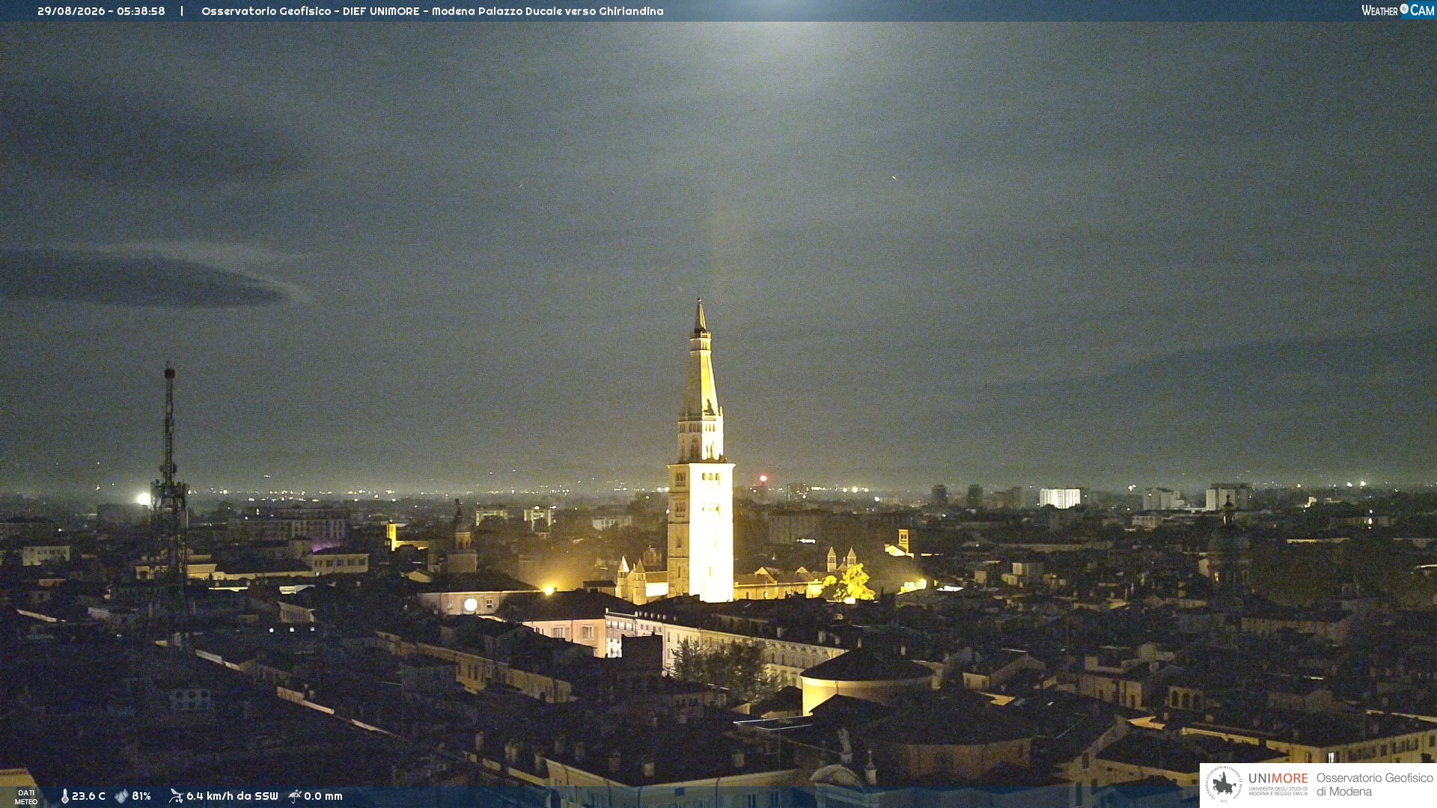Click the 0.0 mm rainfall value
1437x808 pixels.
pyautogui.click(x=323, y=796)
